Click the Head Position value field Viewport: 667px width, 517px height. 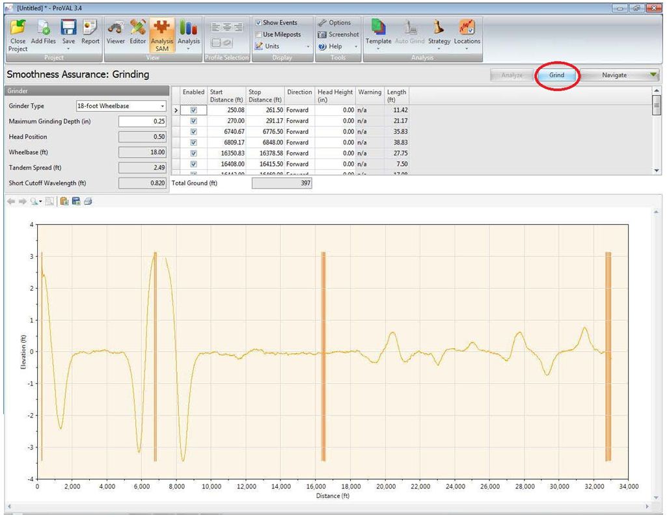[142, 137]
